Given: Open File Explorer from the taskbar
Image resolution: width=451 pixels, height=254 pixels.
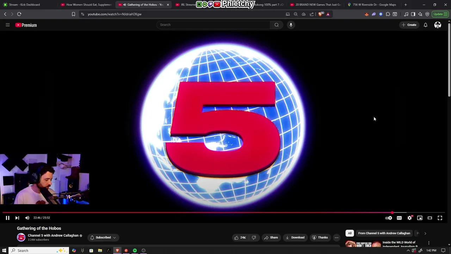Looking at the screenshot, I should coord(100,250).
